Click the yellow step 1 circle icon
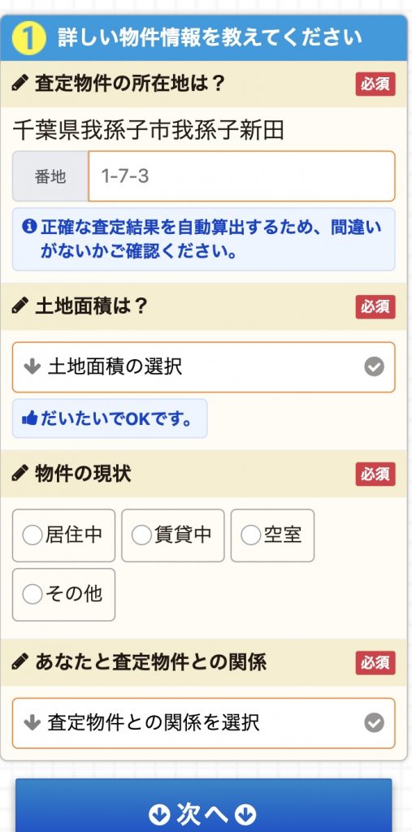412x832 pixels. (x=27, y=38)
